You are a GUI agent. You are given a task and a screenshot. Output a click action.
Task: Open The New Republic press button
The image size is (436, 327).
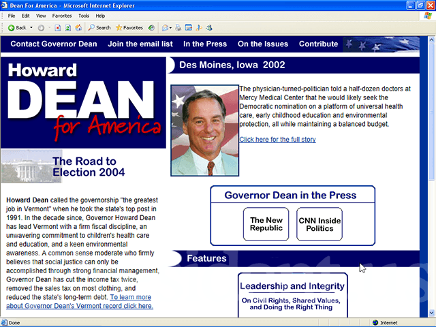266,224
